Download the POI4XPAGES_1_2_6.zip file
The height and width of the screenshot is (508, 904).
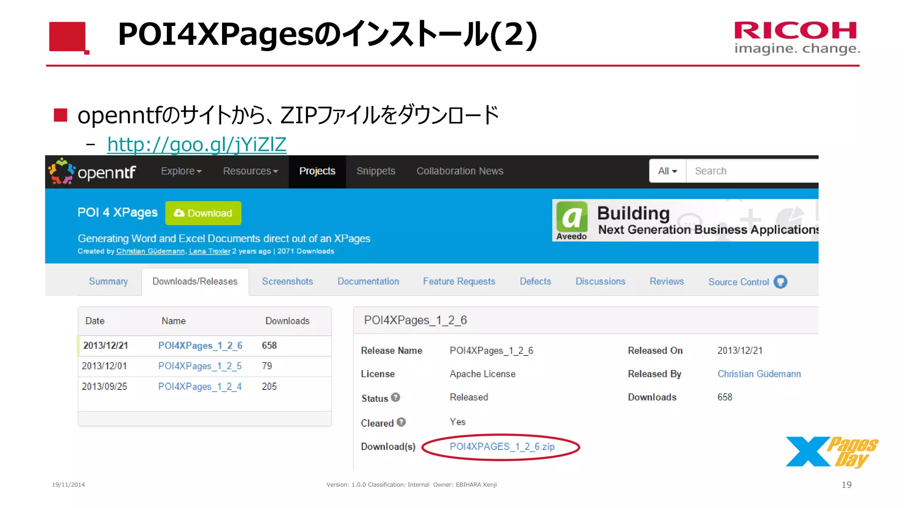pos(502,446)
